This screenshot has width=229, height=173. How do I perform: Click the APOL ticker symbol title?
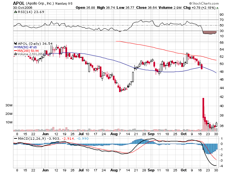pos(19,3)
